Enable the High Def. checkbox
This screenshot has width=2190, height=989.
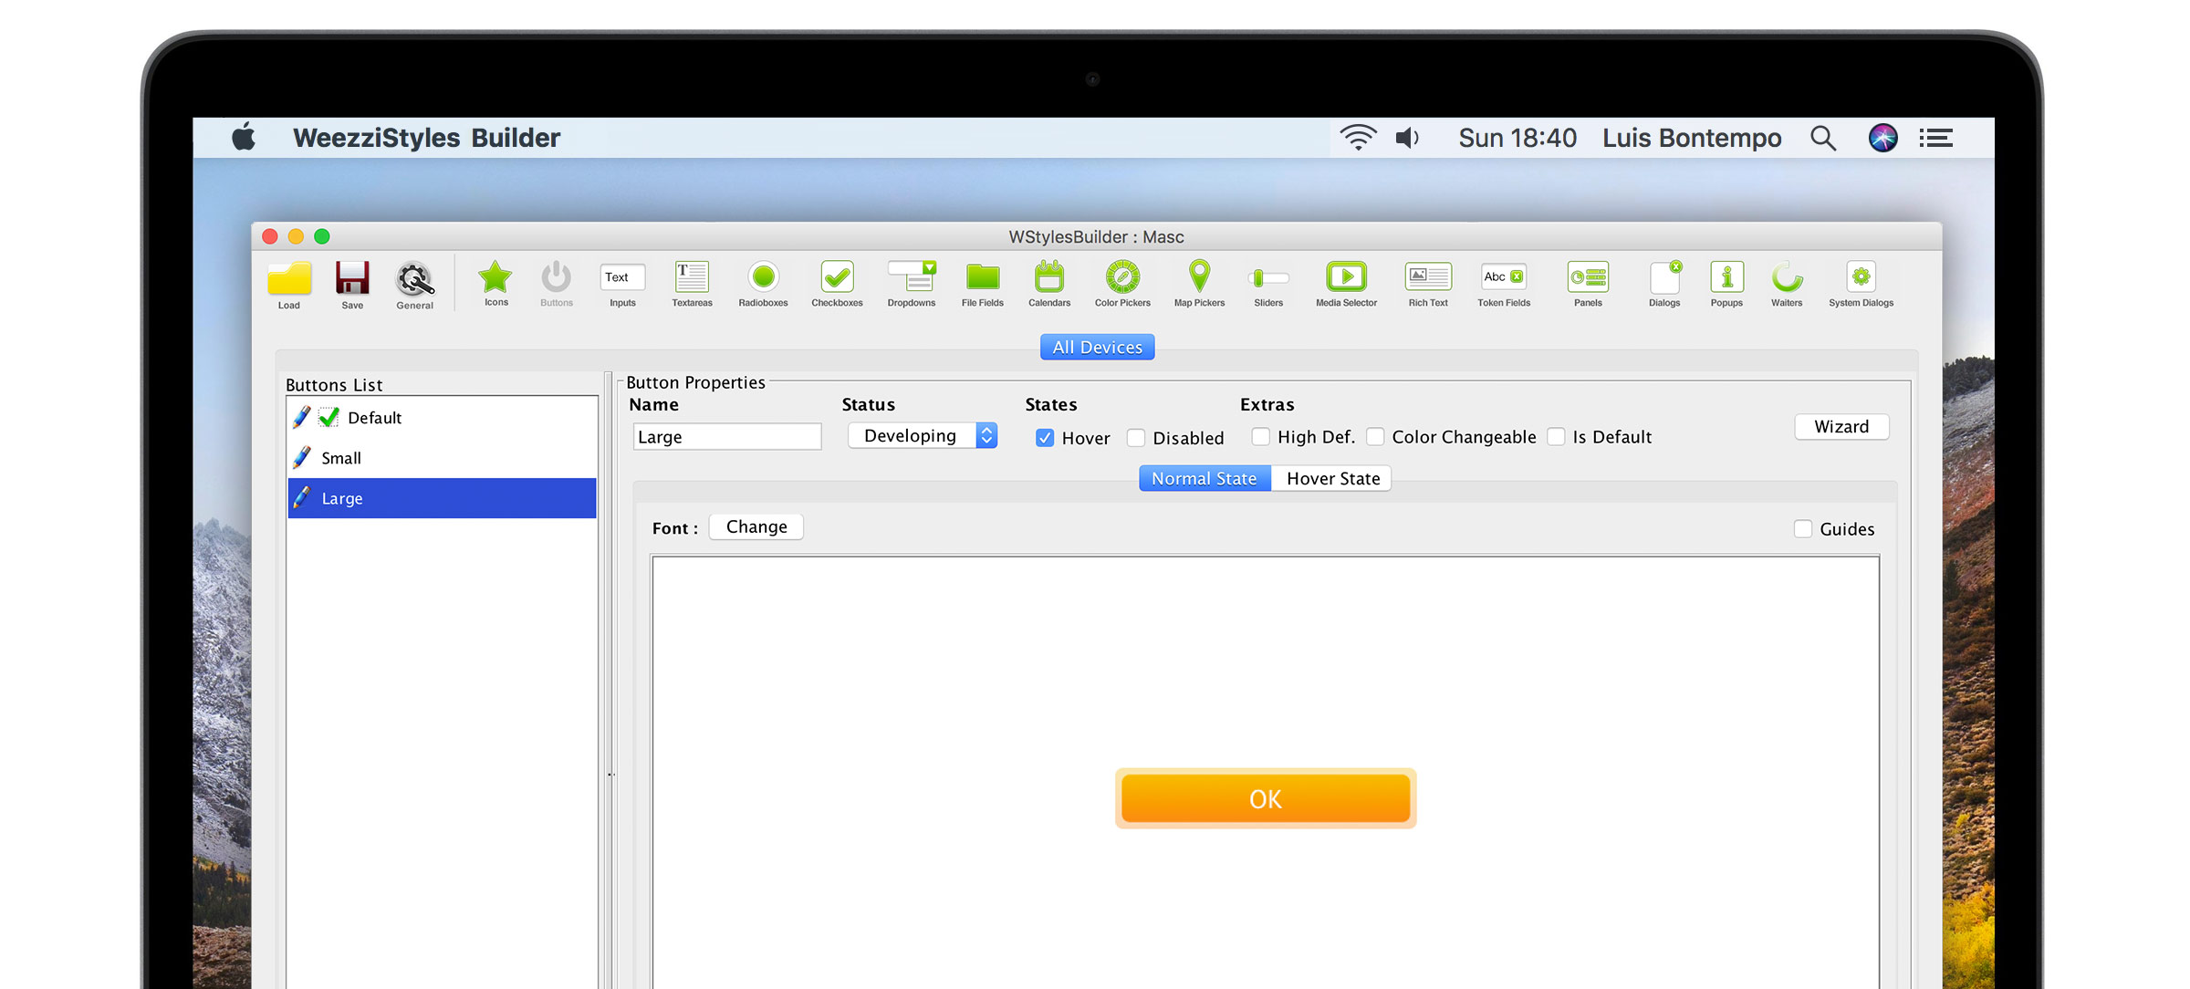(x=1260, y=437)
